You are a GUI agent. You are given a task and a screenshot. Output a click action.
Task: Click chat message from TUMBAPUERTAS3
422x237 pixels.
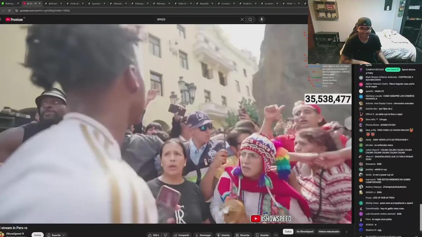pos(387,71)
